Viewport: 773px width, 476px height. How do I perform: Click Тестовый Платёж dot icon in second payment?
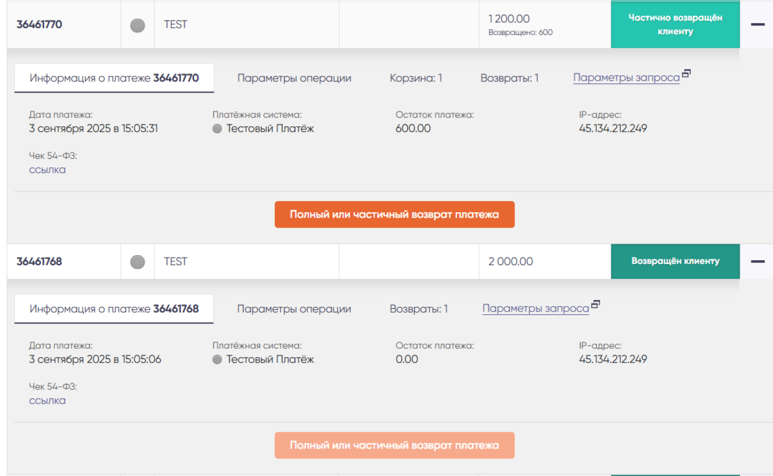pyautogui.click(x=217, y=360)
